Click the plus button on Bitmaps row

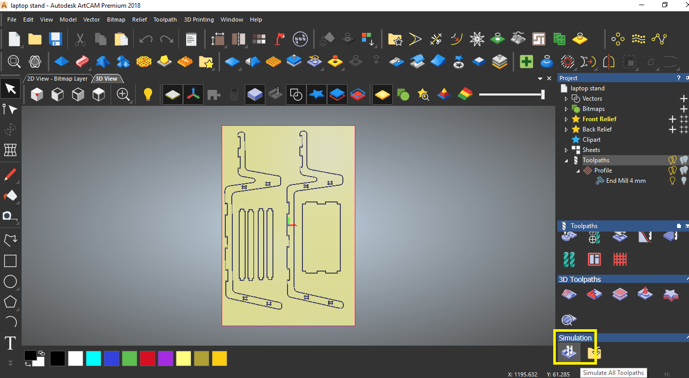coord(683,109)
